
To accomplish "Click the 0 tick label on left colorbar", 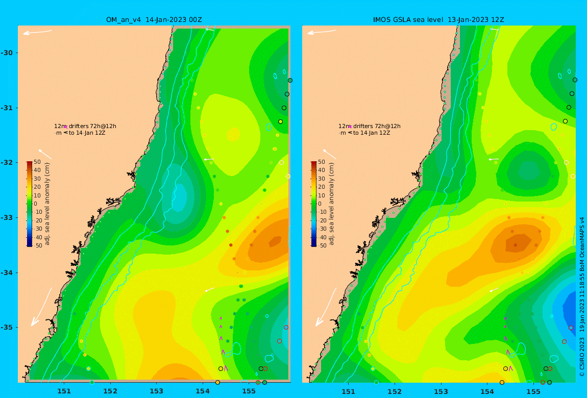I will 36,204.
